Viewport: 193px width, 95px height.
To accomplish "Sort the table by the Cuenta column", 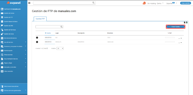I will pyautogui.click(x=48, y=33).
